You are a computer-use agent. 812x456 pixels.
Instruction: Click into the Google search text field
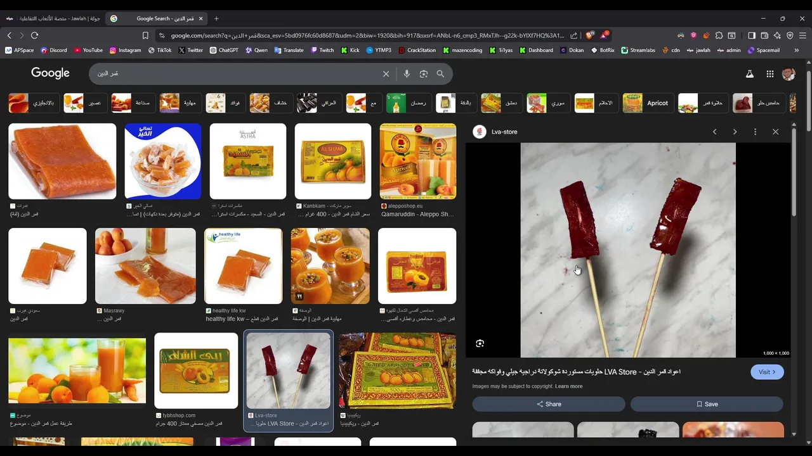[235, 73]
